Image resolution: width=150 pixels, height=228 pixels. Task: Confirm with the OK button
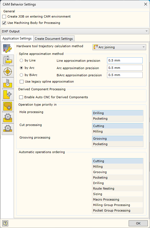(x=138, y=223)
